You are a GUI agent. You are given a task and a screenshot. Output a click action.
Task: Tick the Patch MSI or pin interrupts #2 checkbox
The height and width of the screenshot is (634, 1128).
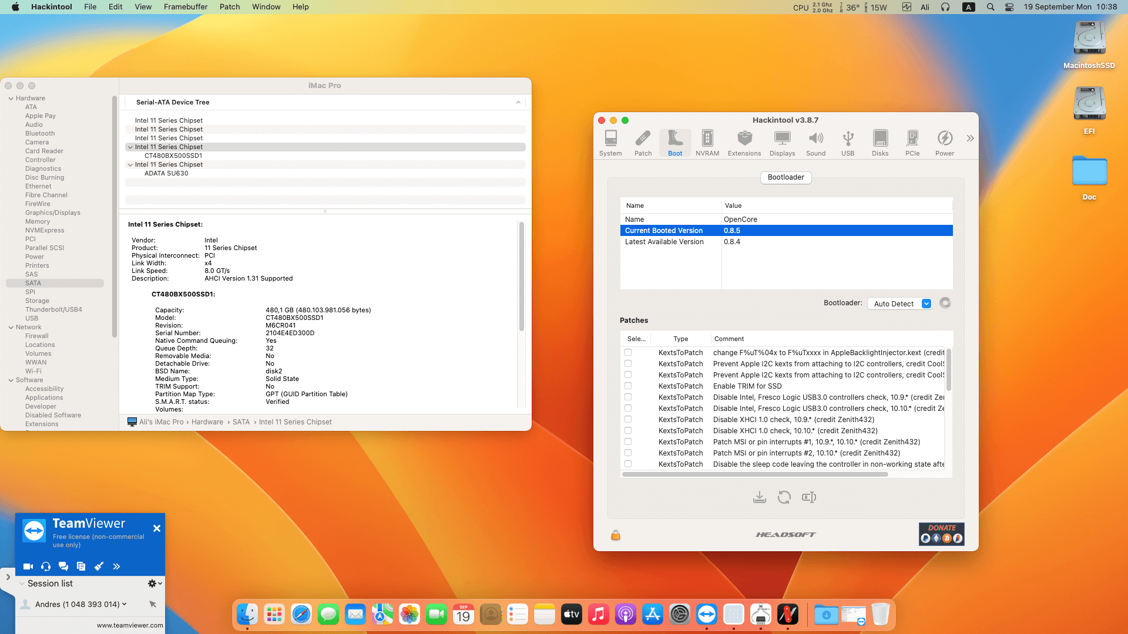point(628,453)
